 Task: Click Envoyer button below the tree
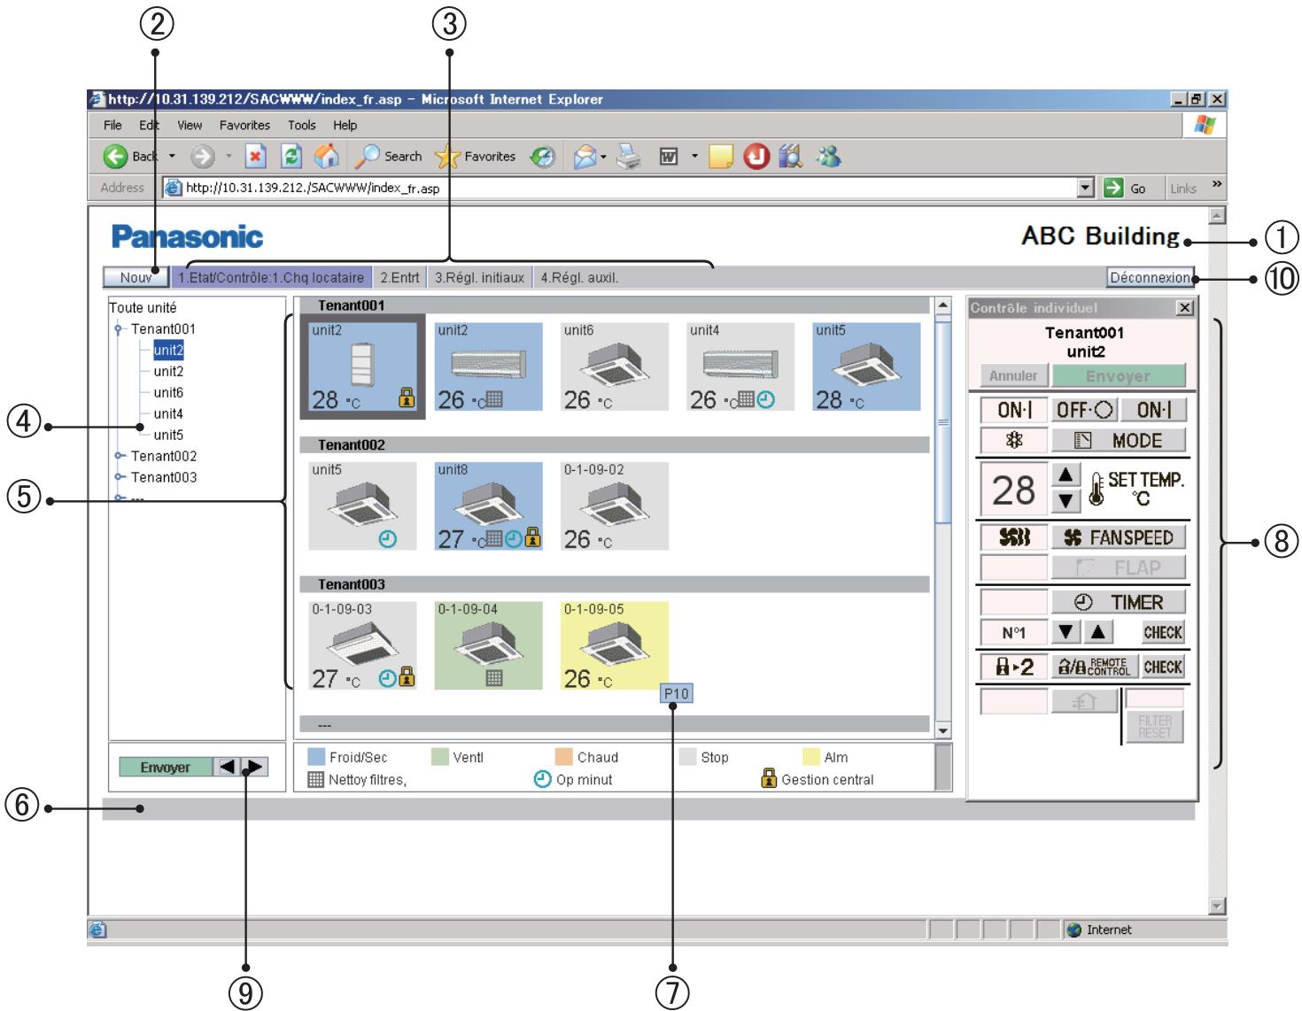[x=166, y=768]
